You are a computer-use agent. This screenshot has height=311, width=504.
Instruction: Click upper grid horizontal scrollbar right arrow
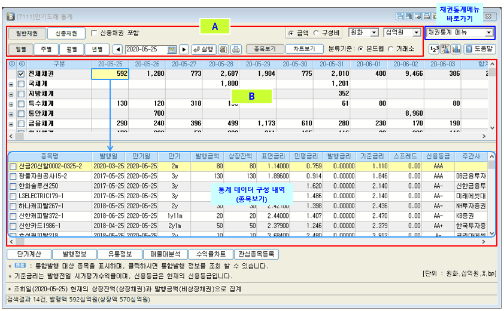484,136
